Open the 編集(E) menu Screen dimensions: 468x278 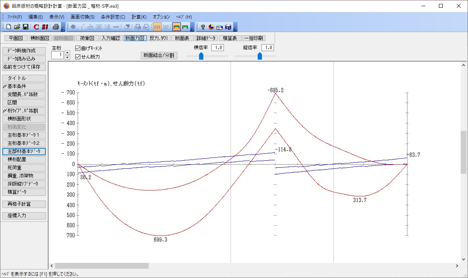pos(36,17)
